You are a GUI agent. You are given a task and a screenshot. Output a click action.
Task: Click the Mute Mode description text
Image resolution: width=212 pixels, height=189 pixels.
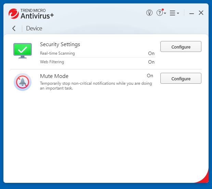(96, 86)
